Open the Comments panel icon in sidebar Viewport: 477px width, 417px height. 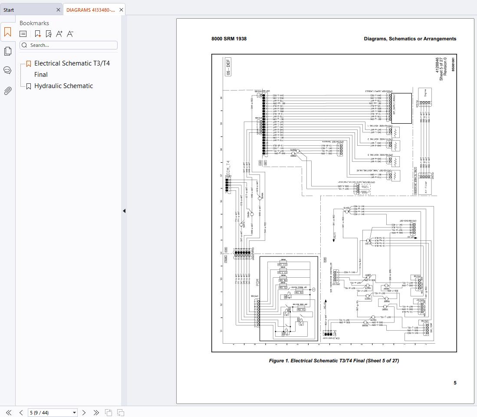8,70
